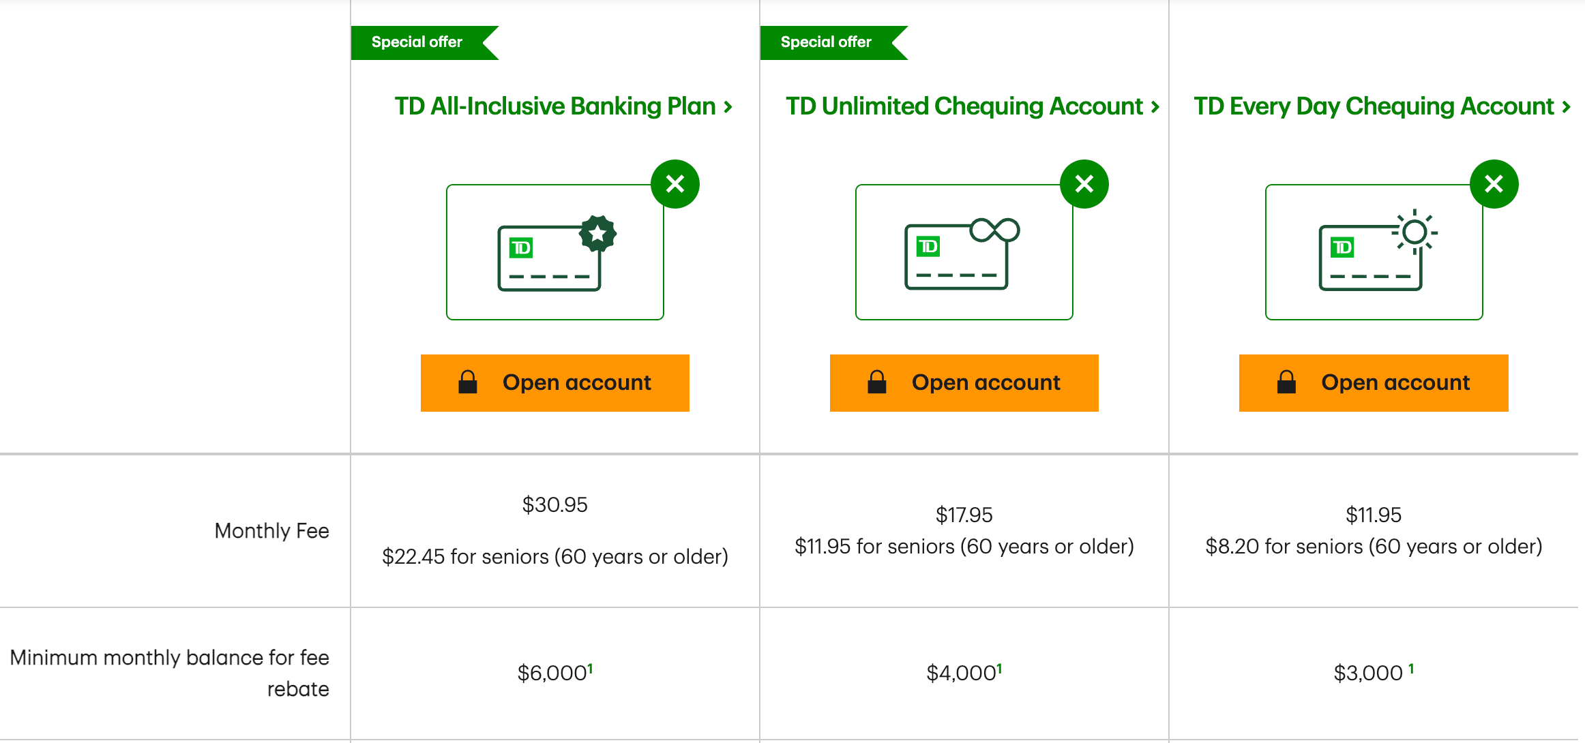Click lock icon on All-Inclusive Open account button

pos(468,382)
